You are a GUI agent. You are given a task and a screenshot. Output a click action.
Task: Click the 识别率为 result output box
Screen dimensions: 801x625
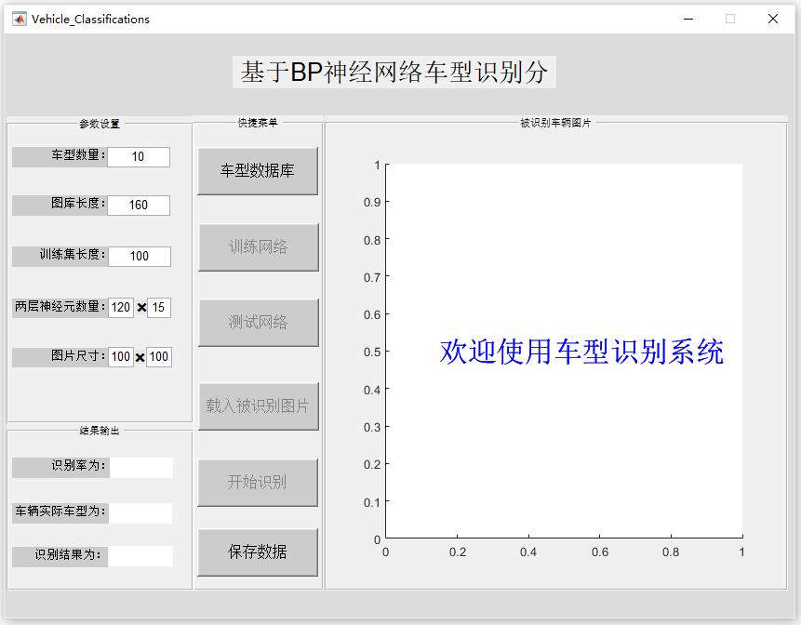(x=141, y=468)
